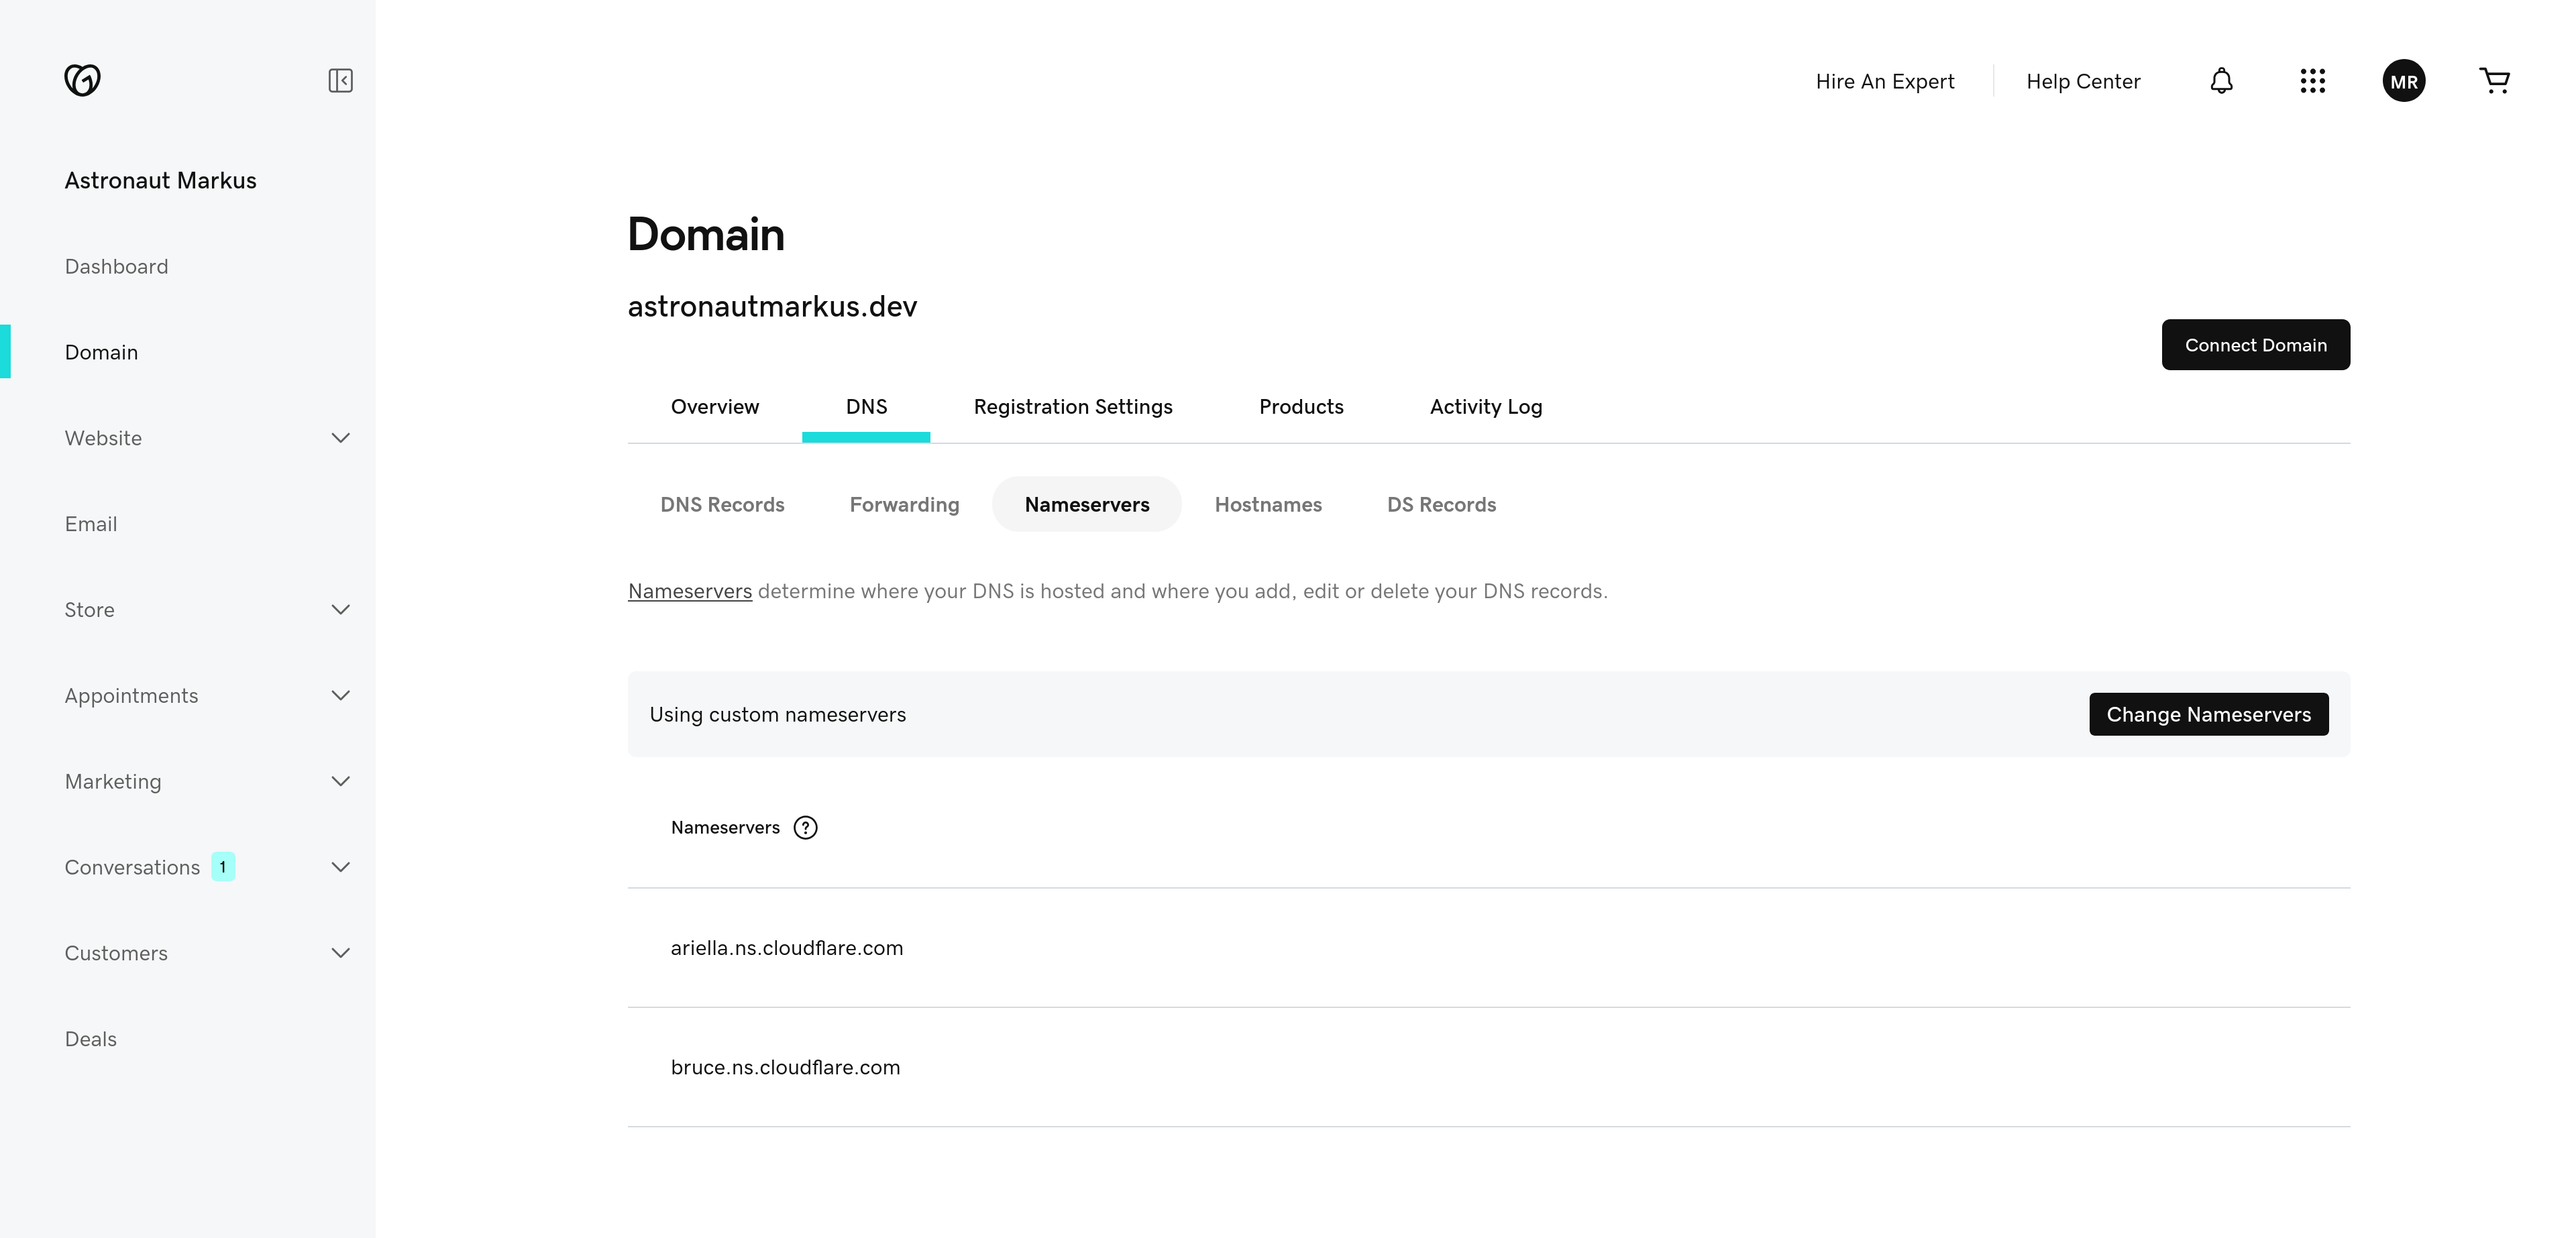Image resolution: width=2576 pixels, height=1238 pixels.
Task: Open the apps grid menu
Action: (x=2313, y=80)
